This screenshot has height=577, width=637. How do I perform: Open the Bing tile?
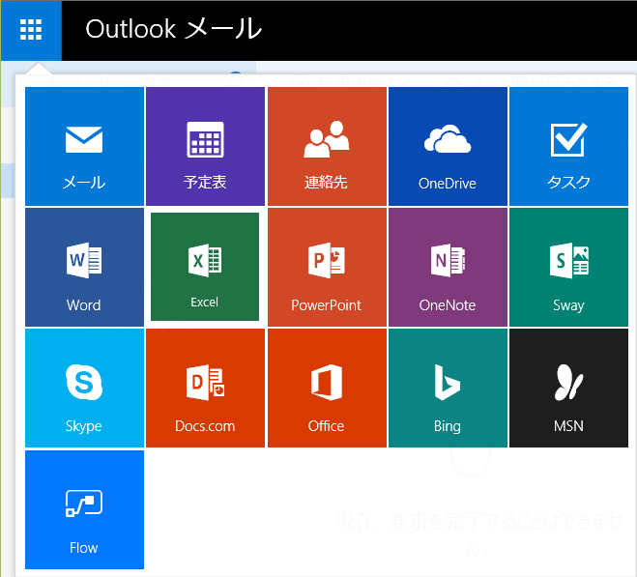(448, 389)
